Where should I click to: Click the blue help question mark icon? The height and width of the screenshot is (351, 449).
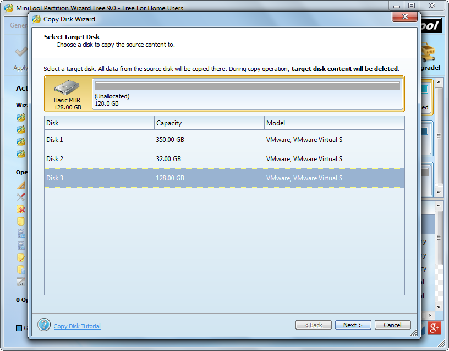tap(44, 325)
